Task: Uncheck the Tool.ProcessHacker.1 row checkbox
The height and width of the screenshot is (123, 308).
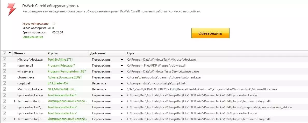Action: (4, 95)
